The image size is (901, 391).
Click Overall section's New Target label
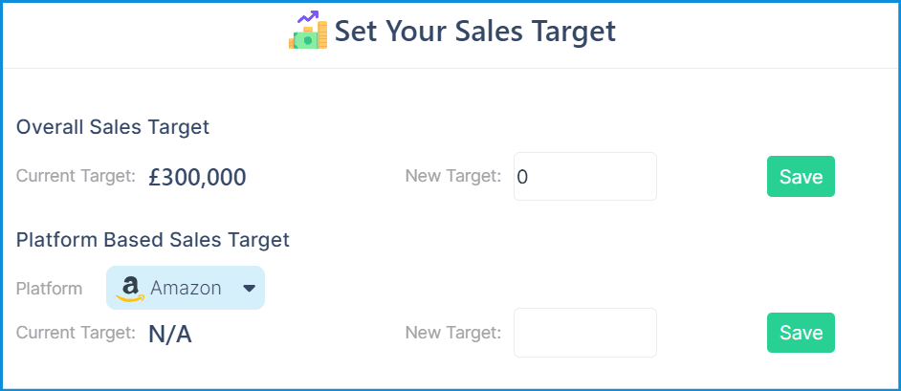coord(453,176)
